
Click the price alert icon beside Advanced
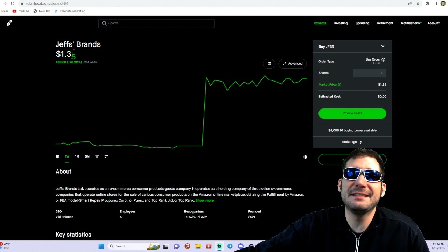269,64
